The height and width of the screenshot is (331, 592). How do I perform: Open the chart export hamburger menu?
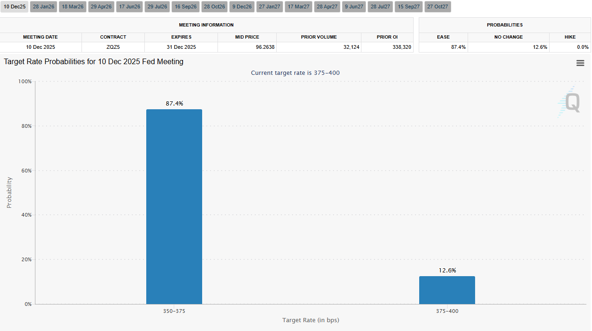point(580,63)
